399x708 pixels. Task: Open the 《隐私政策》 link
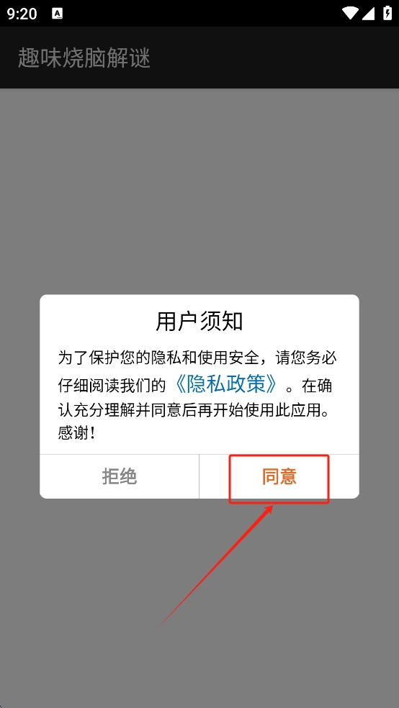(x=225, y=385)
